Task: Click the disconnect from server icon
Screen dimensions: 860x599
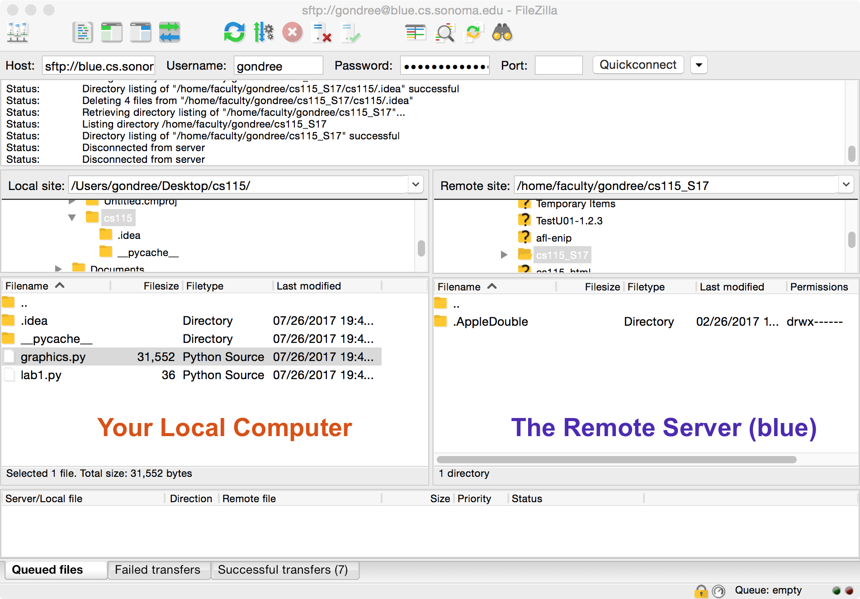Action: coord(322,33)
